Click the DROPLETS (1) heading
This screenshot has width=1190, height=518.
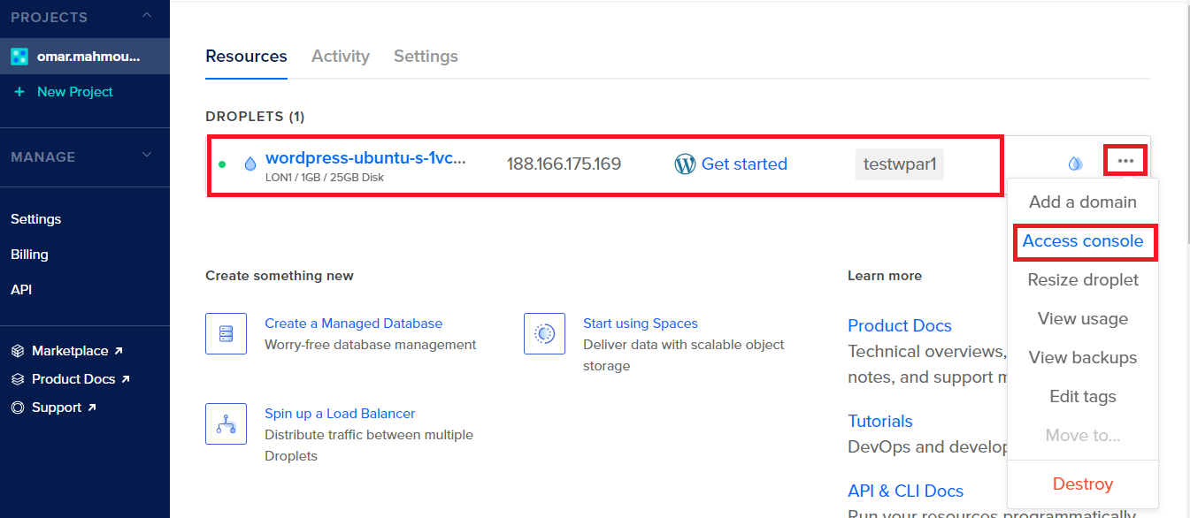[255, 117]
